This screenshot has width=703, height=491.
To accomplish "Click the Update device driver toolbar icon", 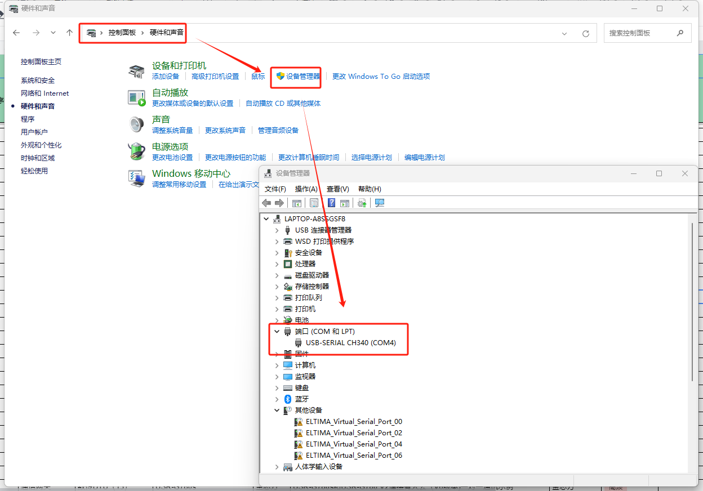I will [x=362, y=203].
